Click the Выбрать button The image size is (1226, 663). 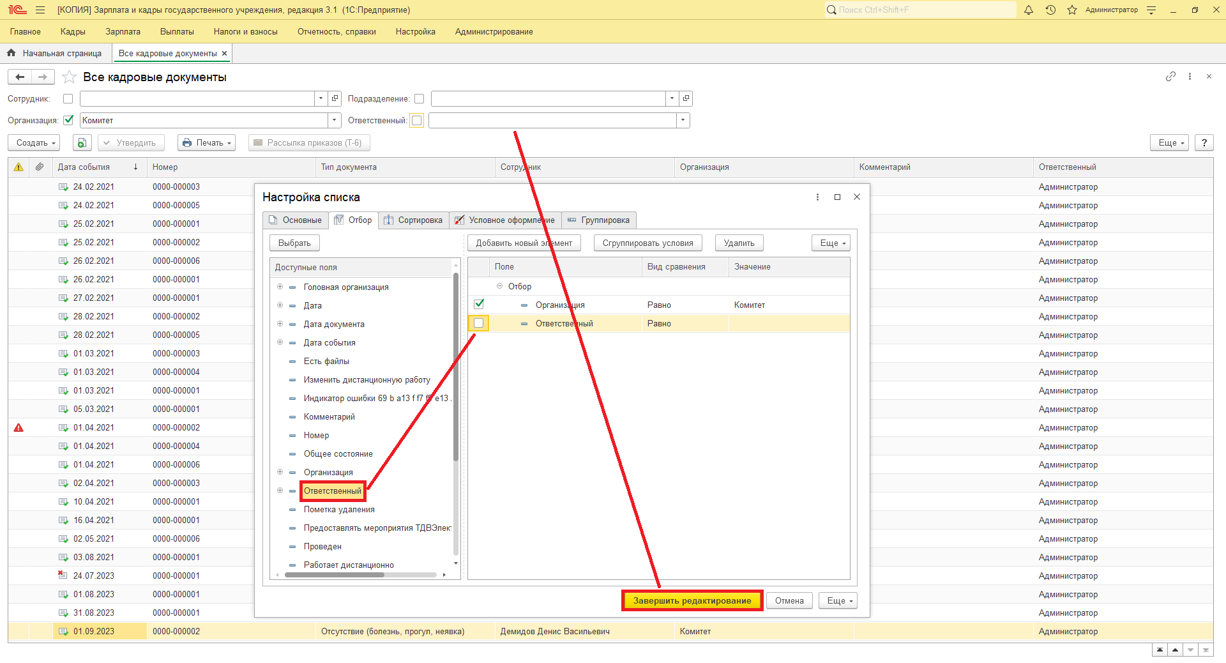click(x=294, y=243)
